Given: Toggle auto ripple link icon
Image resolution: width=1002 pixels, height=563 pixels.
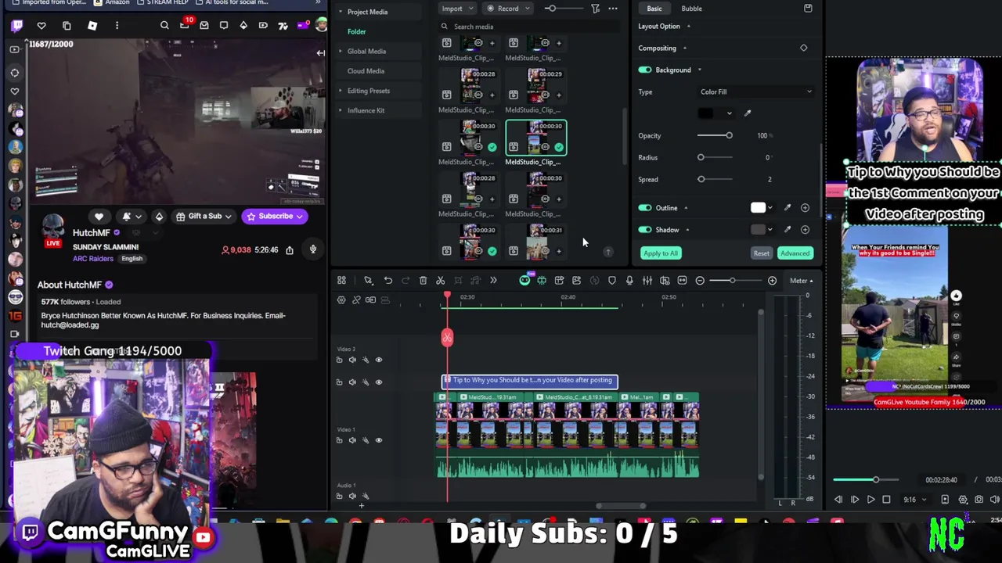Looking at the screenshot, I should pos(356,300).
